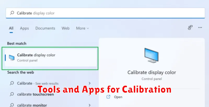Expand arrow next to Calibrate web result

[90, 83]
